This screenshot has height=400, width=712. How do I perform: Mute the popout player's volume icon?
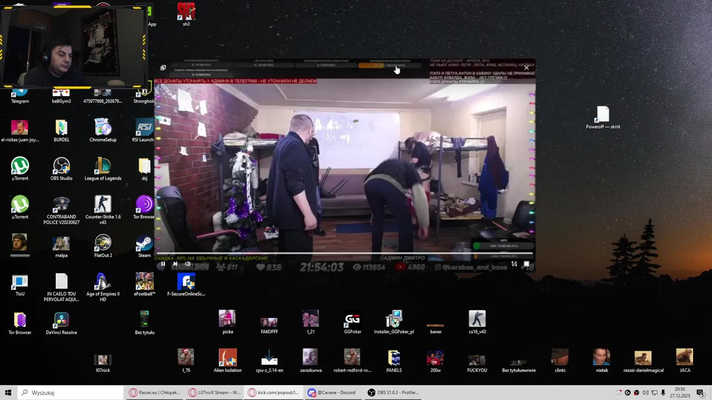click(x=187, y=264)
